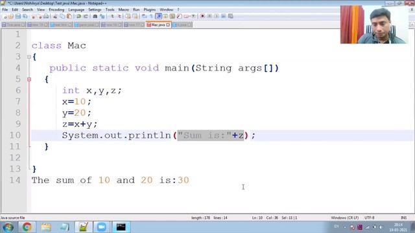Show the Document Map panel
This screenshot has width=415, height=233.
click(172, 16)
